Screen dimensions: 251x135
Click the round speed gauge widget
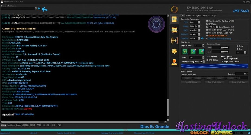coord(156,24)
